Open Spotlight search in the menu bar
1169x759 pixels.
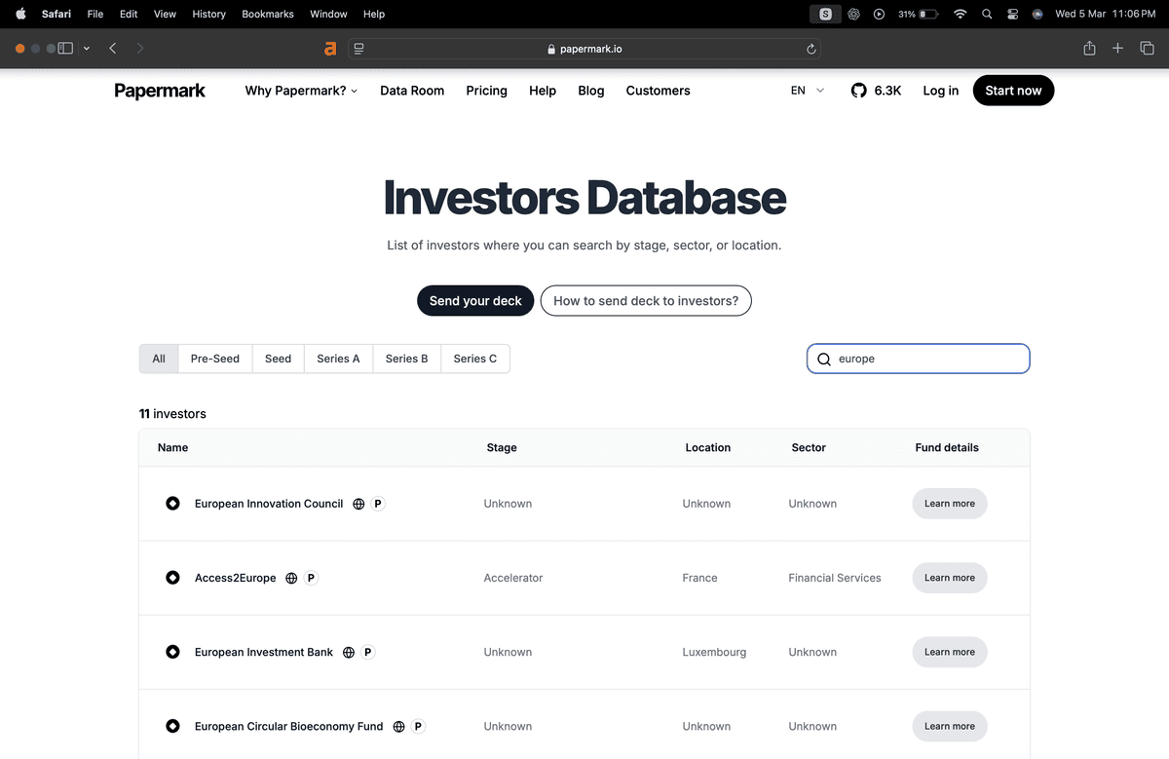point(987,14)
